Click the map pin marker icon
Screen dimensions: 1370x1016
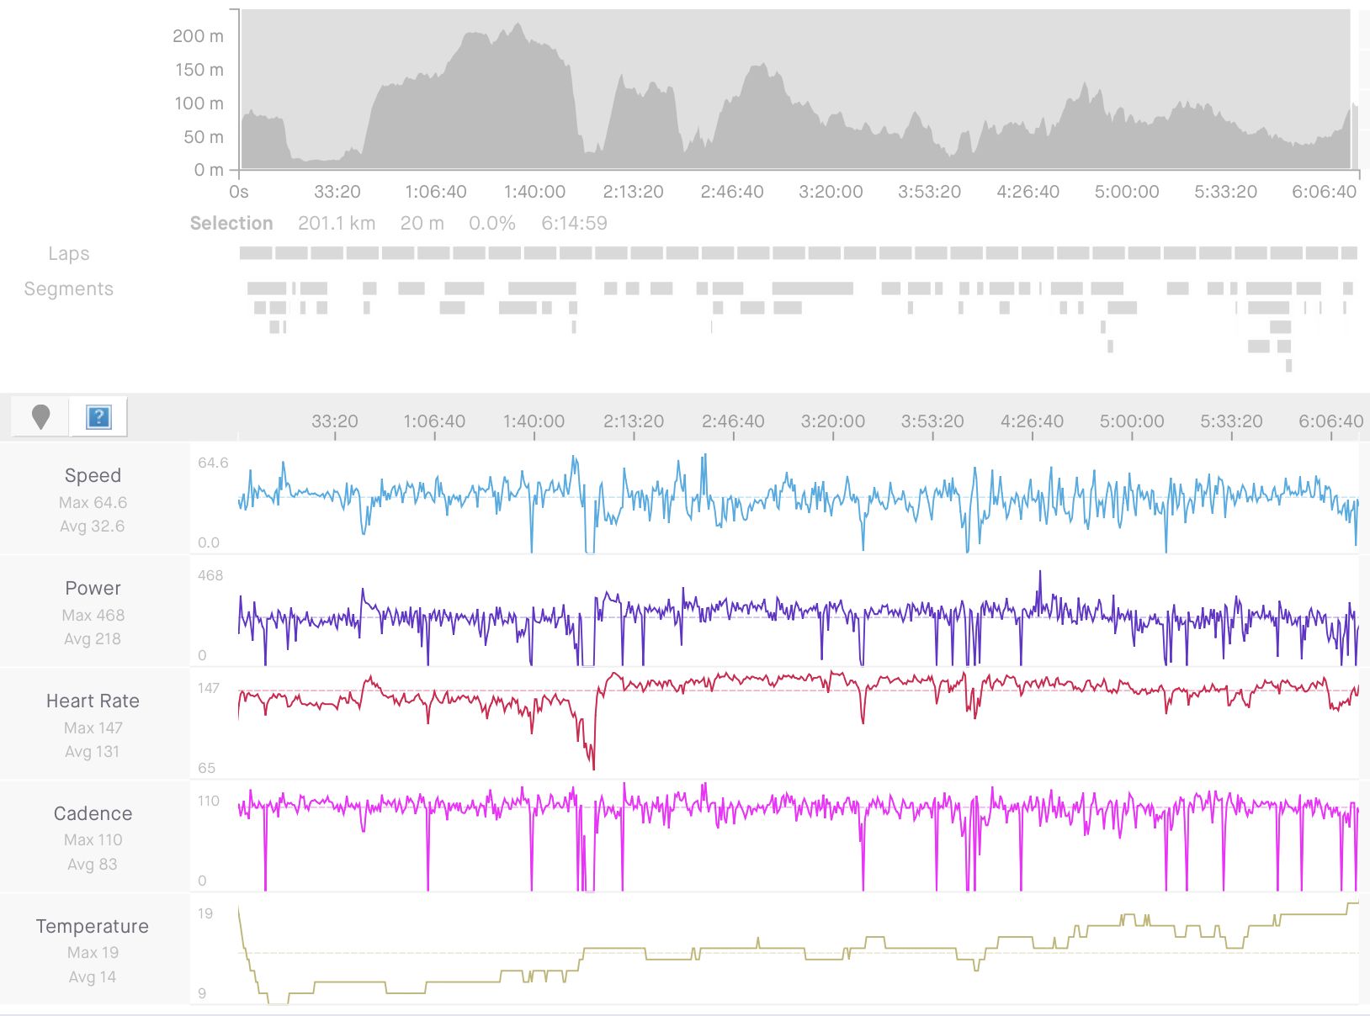[40, 416]
